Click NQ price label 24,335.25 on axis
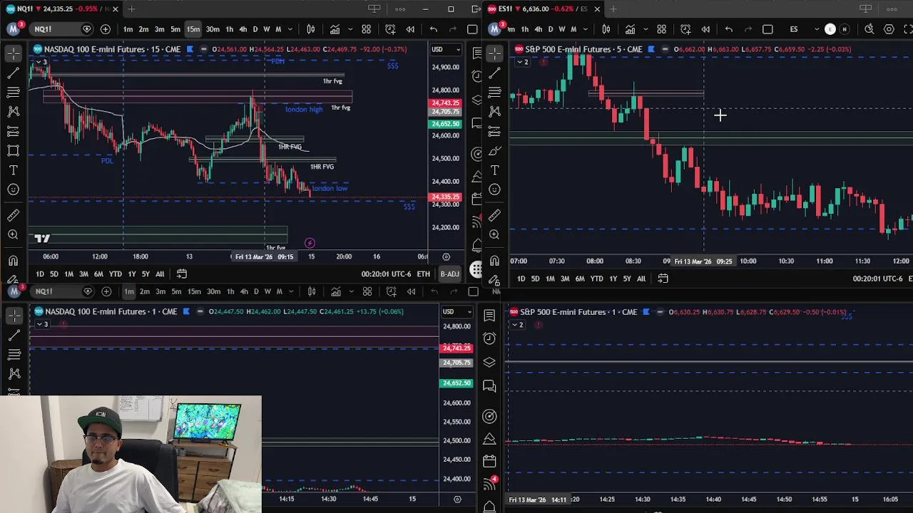This screenshot has height=513, width=913. point(446,197)
